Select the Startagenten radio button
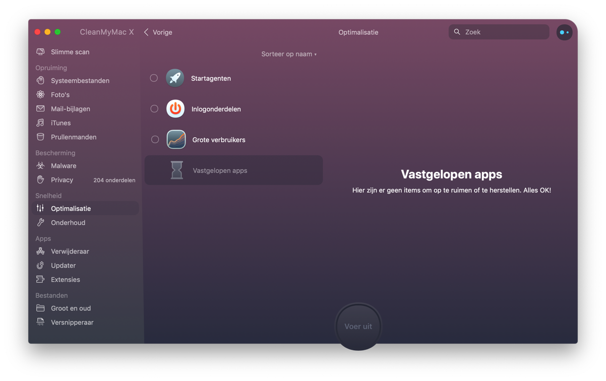 click(154, 78)
